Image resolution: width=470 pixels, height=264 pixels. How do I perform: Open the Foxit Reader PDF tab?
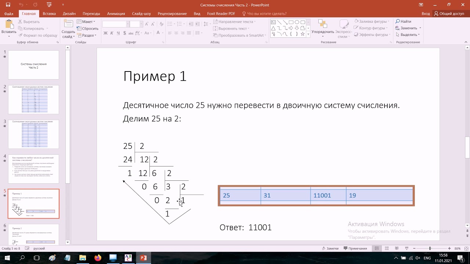tap(221, 14)
